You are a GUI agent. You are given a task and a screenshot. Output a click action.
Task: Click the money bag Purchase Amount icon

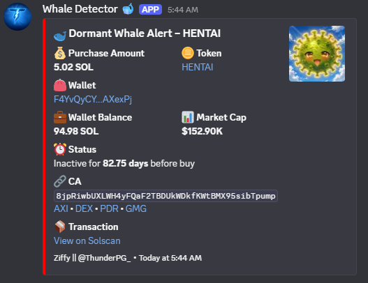pyautogui.click(x=60, y=53)
